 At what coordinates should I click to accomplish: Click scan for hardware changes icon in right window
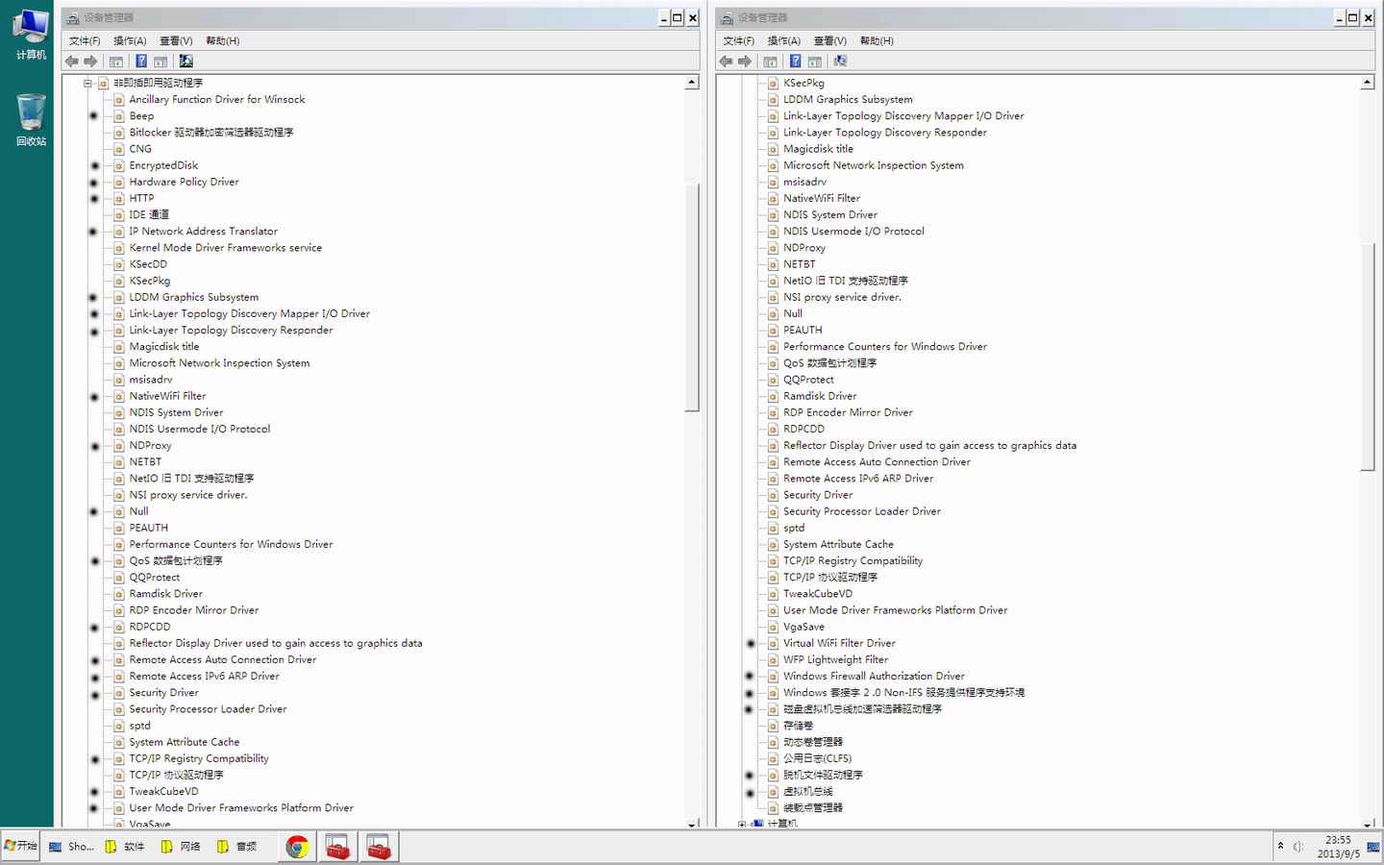click(x=841, y=62)
